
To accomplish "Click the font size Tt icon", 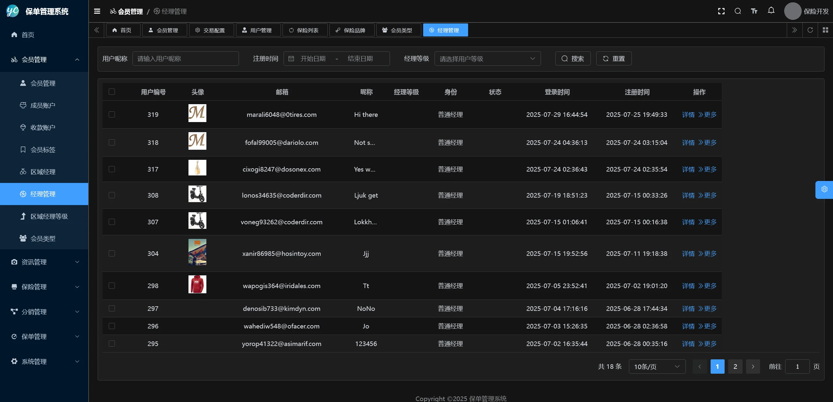I will (x=754, y=11).
